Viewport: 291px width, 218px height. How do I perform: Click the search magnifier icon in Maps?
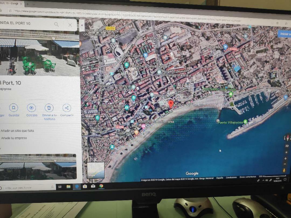coord(56,24)
